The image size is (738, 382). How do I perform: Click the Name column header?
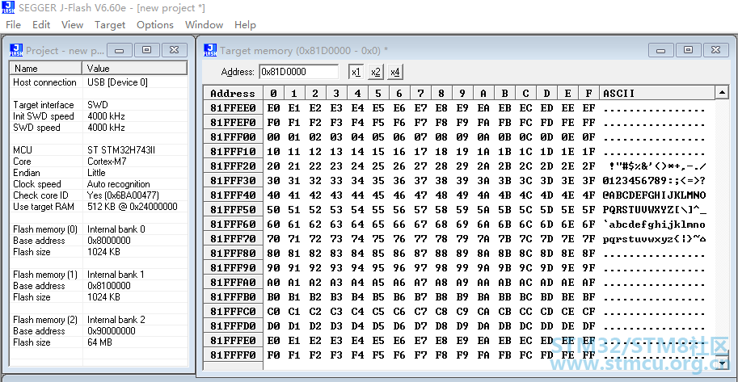[45, 69]
